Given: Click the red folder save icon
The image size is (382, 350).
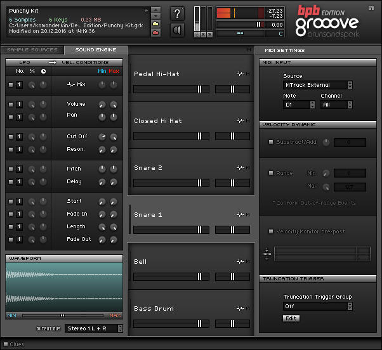Looking at the screenshot, I should click(155, 32).
